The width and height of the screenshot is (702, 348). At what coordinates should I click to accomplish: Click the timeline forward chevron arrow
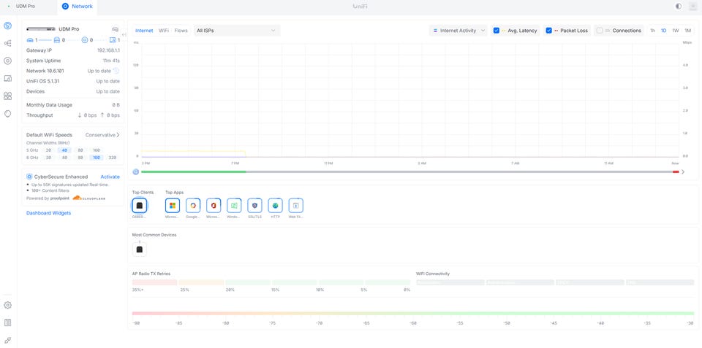click(x=683, y=171)
